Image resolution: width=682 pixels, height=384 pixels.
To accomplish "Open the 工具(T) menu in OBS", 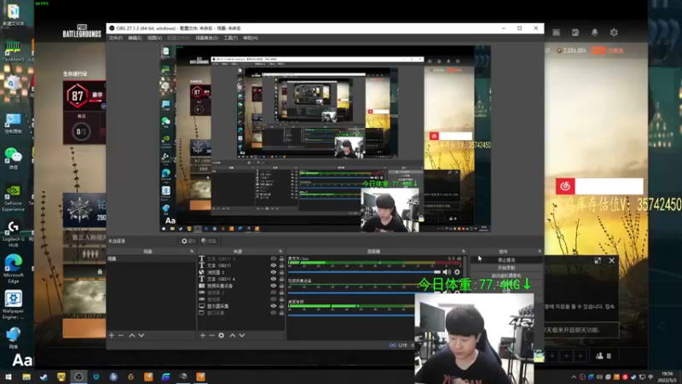I will 230,38.
